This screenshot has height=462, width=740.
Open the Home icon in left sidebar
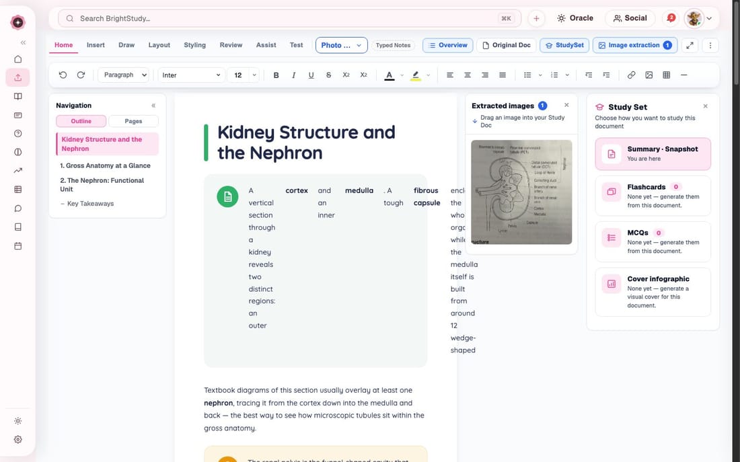click(18, 59)
